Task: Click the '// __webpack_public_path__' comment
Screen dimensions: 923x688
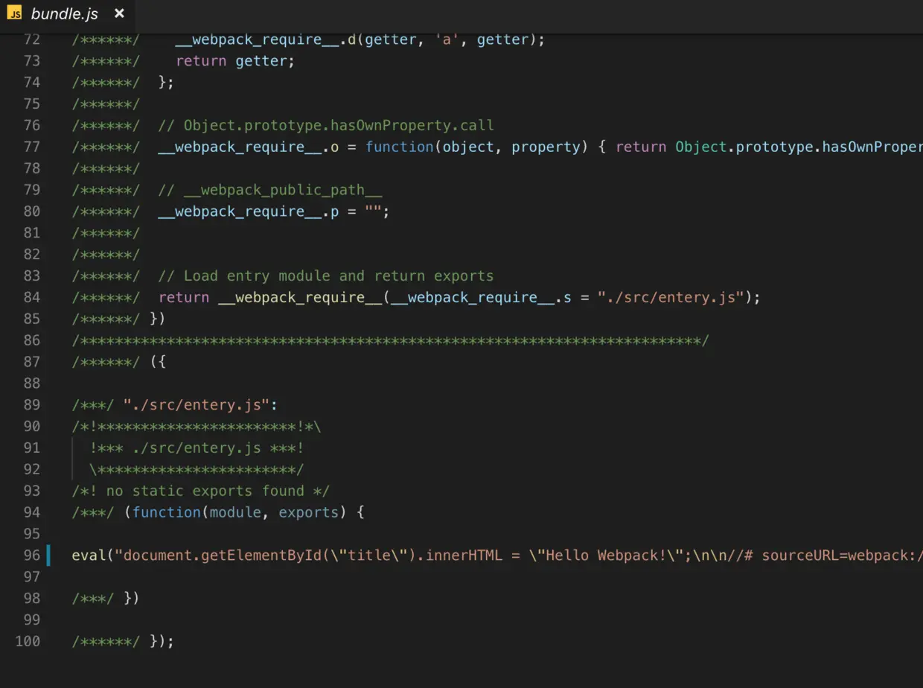Action: point(270,190)
